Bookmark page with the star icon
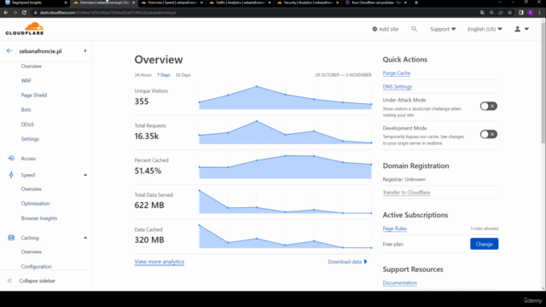546x307 pixels. tap(510, 13)
